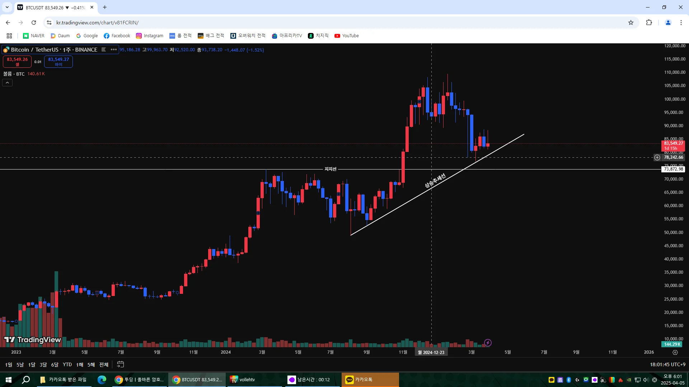View site information icon in address bar
Viewport: 689px width, 387px height.
pyautogui.click(x=49, y=23)
